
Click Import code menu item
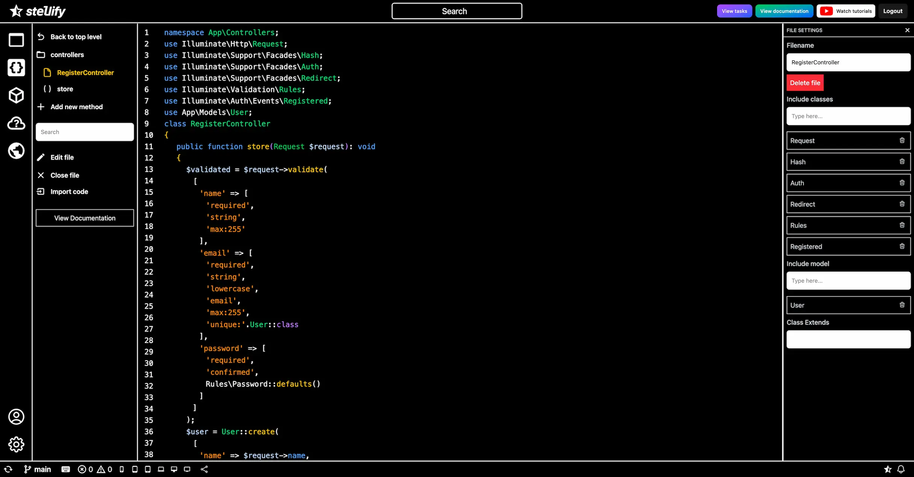coord(69,192)
